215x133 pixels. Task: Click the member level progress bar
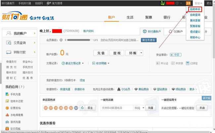pyautogui.click(x=80, y=40)
